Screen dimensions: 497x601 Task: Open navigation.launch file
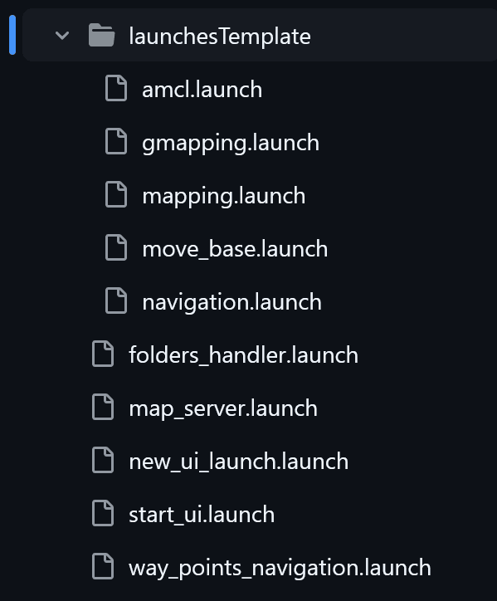coord(231,303)
